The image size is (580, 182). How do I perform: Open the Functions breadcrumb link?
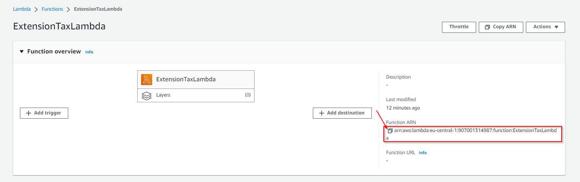point(52,9)
